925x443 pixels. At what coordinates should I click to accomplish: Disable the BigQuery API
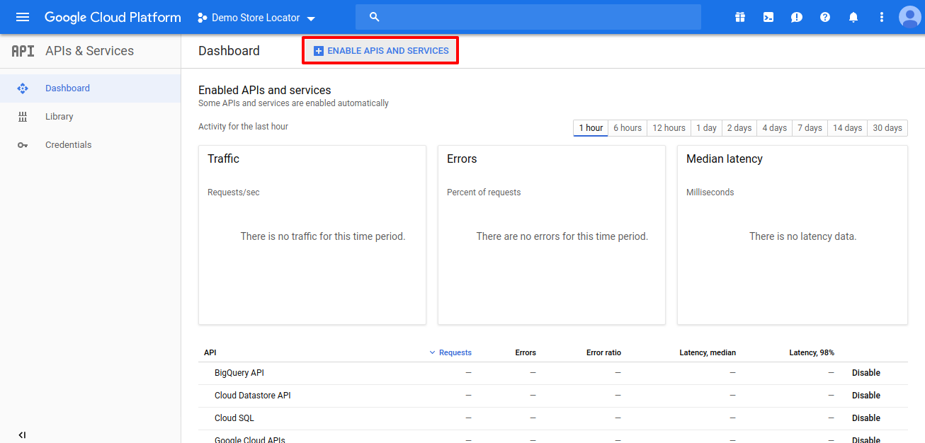[866, 373]
